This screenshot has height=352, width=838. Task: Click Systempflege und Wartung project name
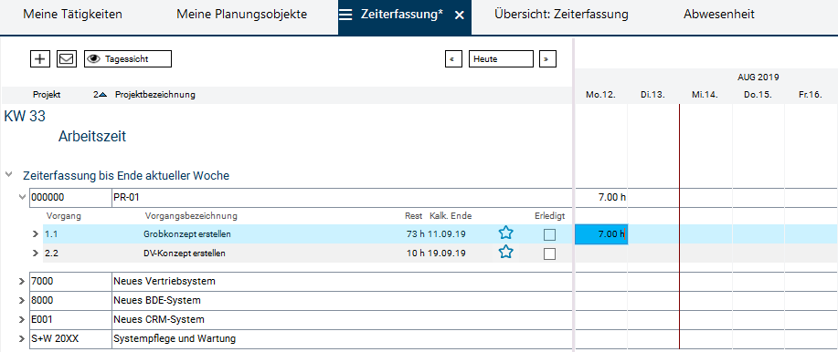[175, 338]
